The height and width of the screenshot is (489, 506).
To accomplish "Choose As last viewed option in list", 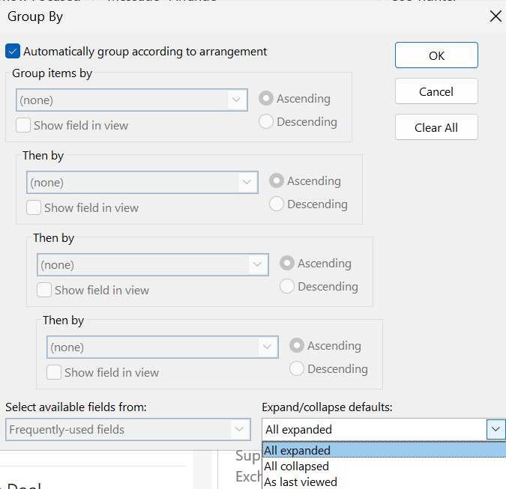I will click(x=384, y=482).
